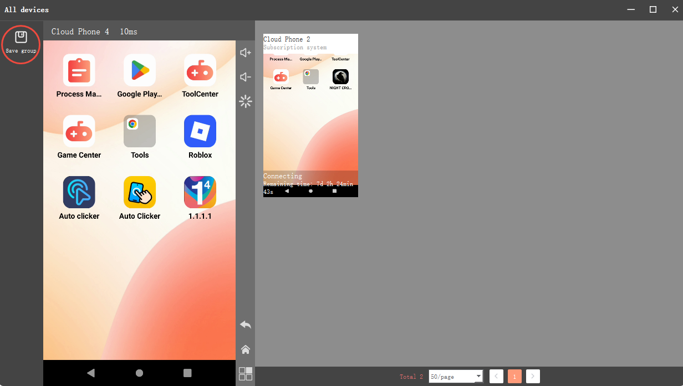Minimize the All devices window
This screenshot has width=683, height=386.
click(631, 9)
